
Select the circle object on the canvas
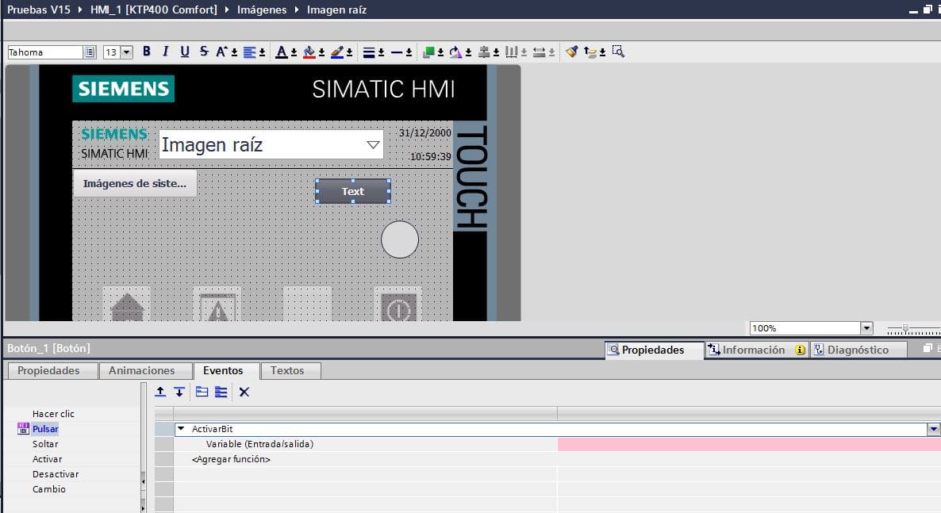pos(400,239)
